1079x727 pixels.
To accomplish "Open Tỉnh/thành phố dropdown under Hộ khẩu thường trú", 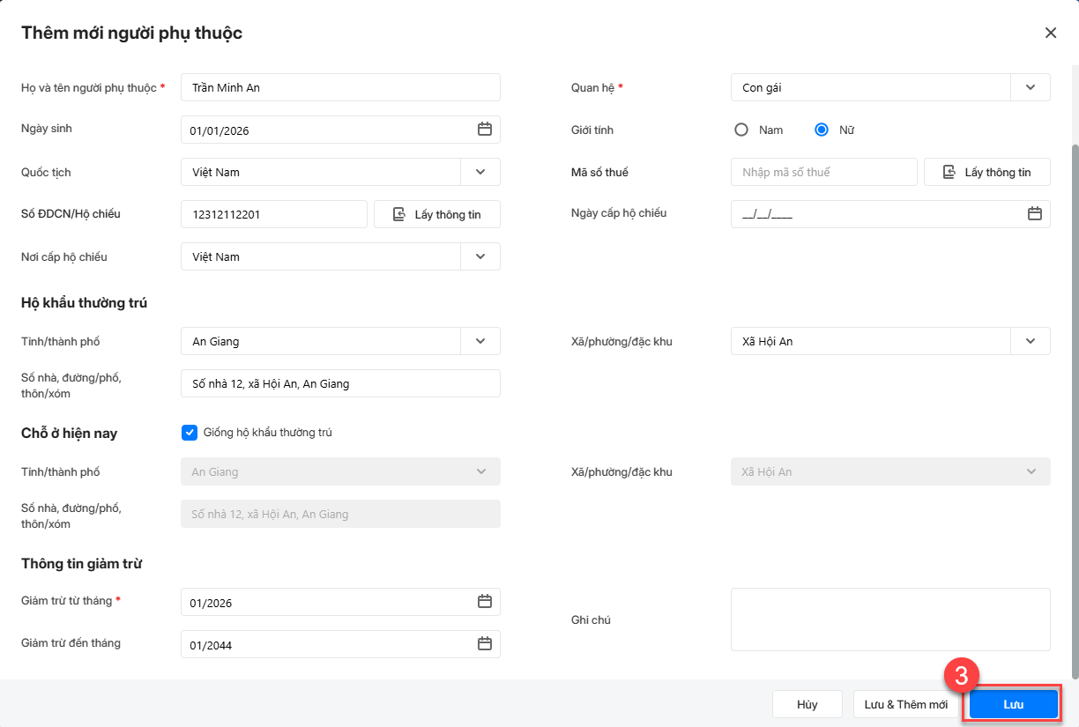I will (480, 341).
